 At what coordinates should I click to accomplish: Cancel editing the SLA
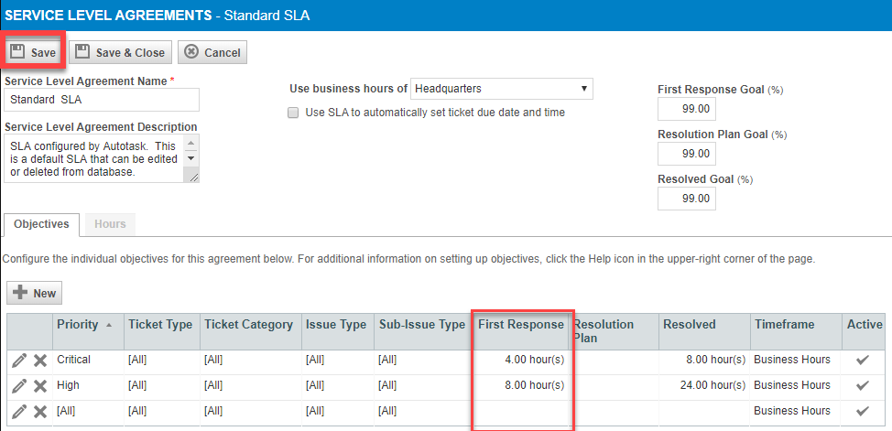coord(212,52)
